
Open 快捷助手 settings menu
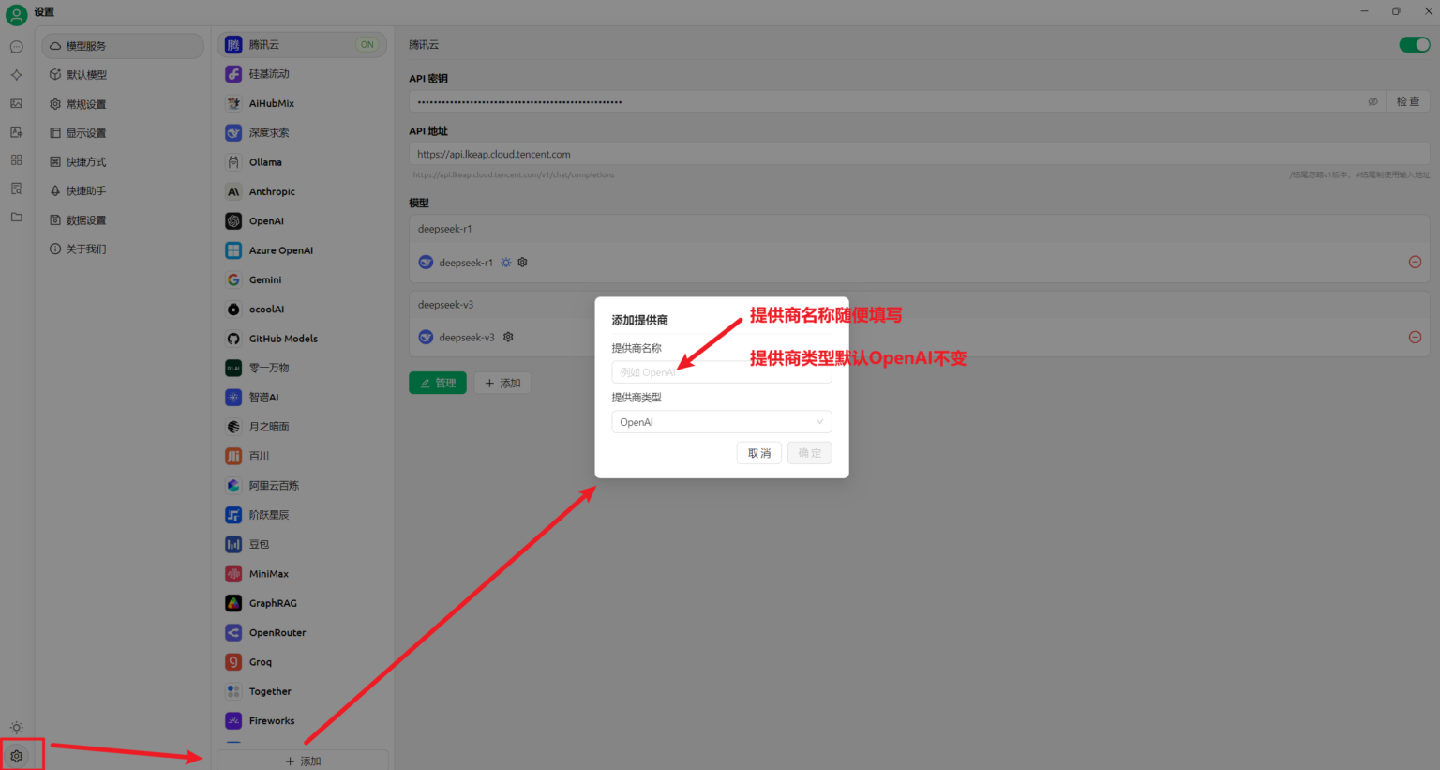pos(122,190)
